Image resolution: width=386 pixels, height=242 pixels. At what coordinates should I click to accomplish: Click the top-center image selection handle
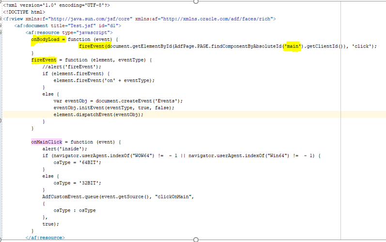coord(196,1)
